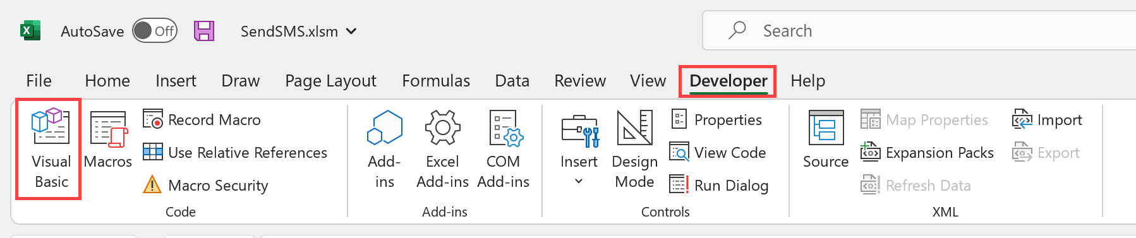
Task: Switch to the Page Layout tab
Action: coord(330,81)
